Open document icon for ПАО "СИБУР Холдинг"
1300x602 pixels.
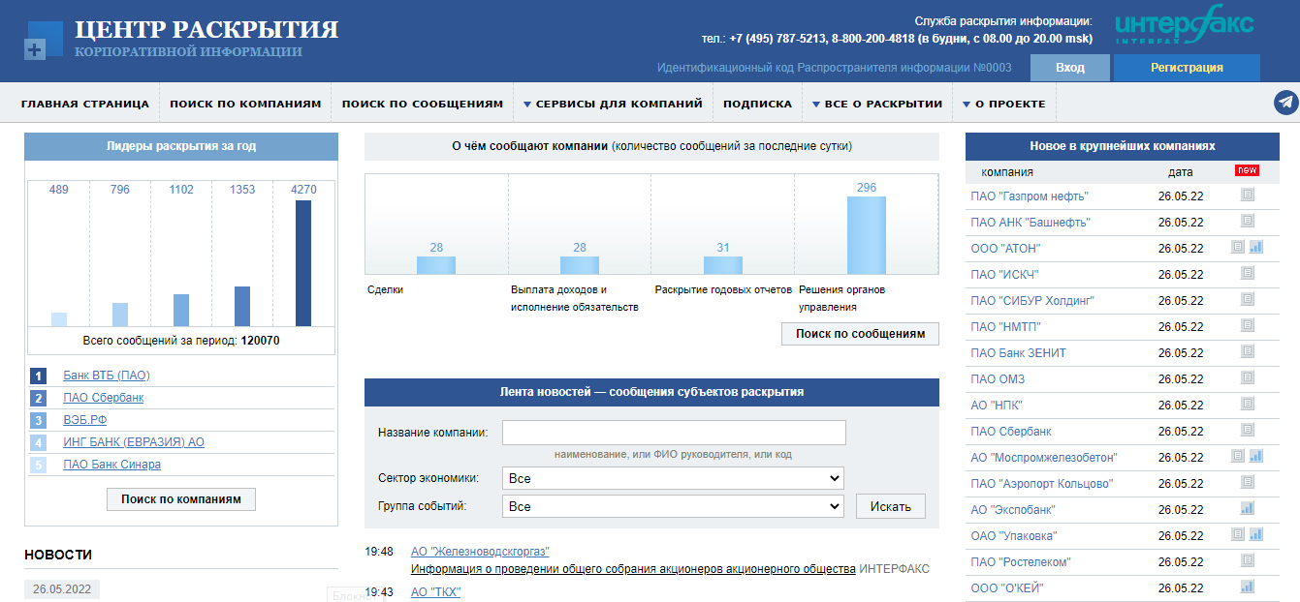coord(1248,300)
